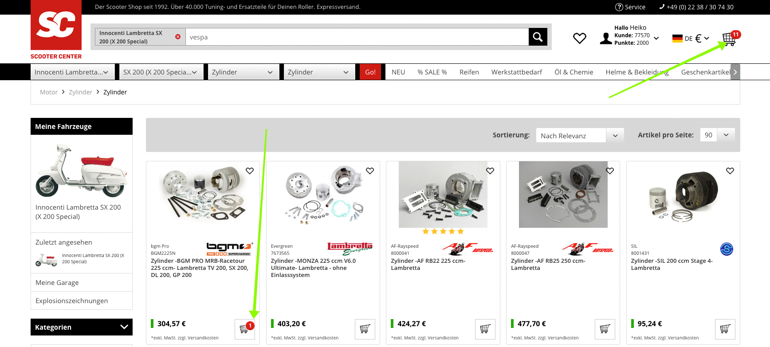Change articles per page from 90
This screenshot has width=770, height=347.
[717, 135]
